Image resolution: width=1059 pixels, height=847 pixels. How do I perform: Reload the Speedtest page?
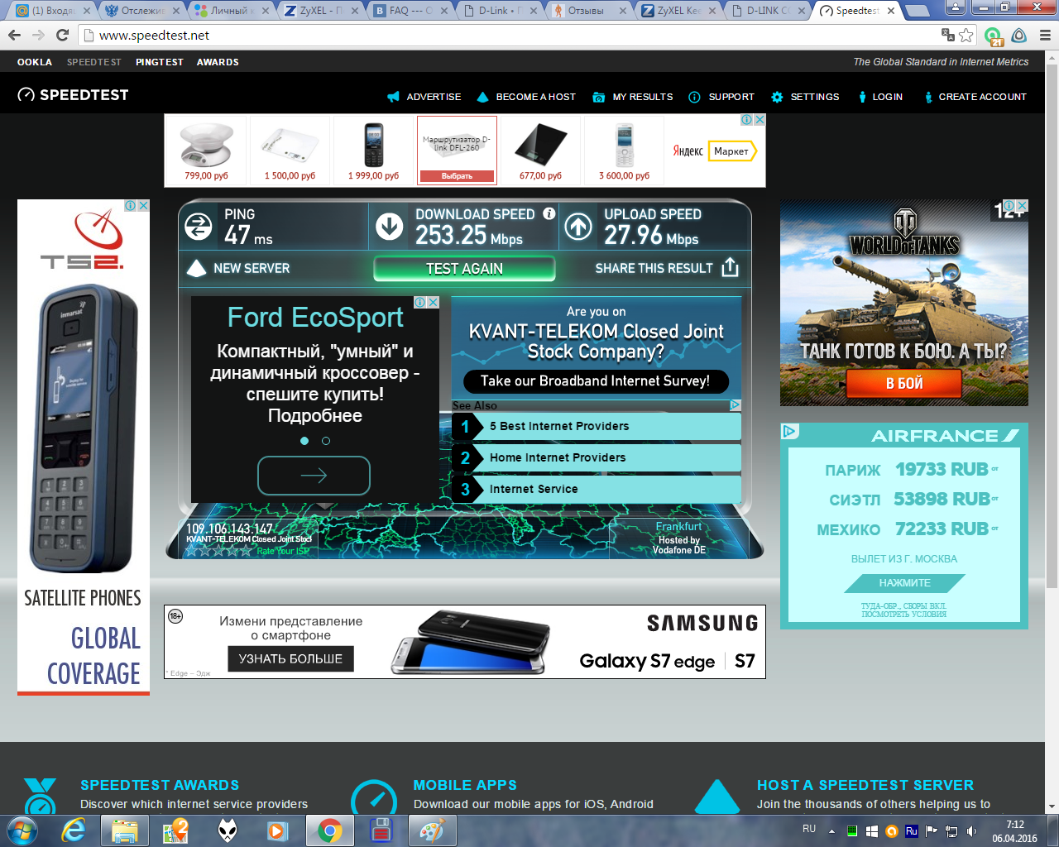point(62,36)
